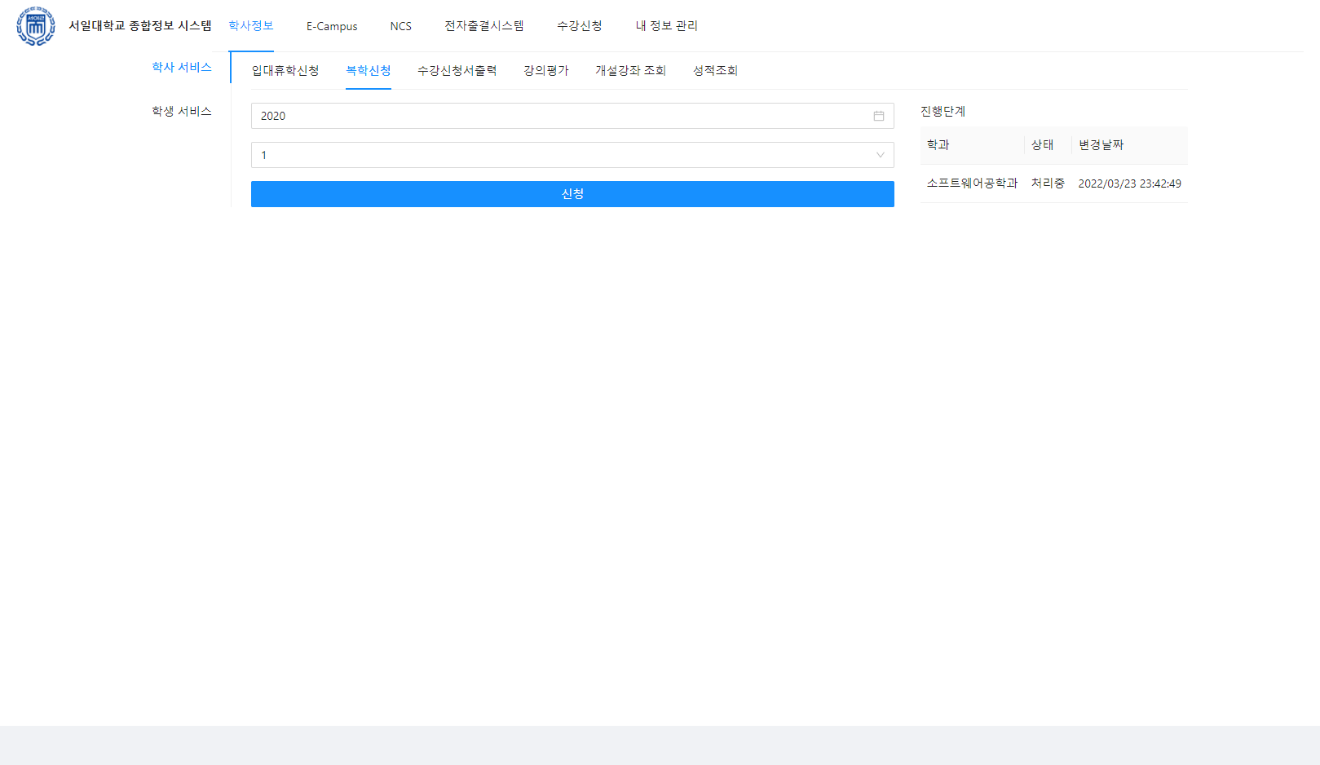Click inside the year input showing 2020
Image resolution: width=1320 pixels, height=765 pixels.
point(489,116)
